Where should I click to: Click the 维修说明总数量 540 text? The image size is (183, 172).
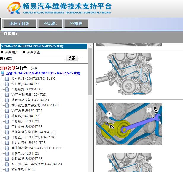pos(19,68)
